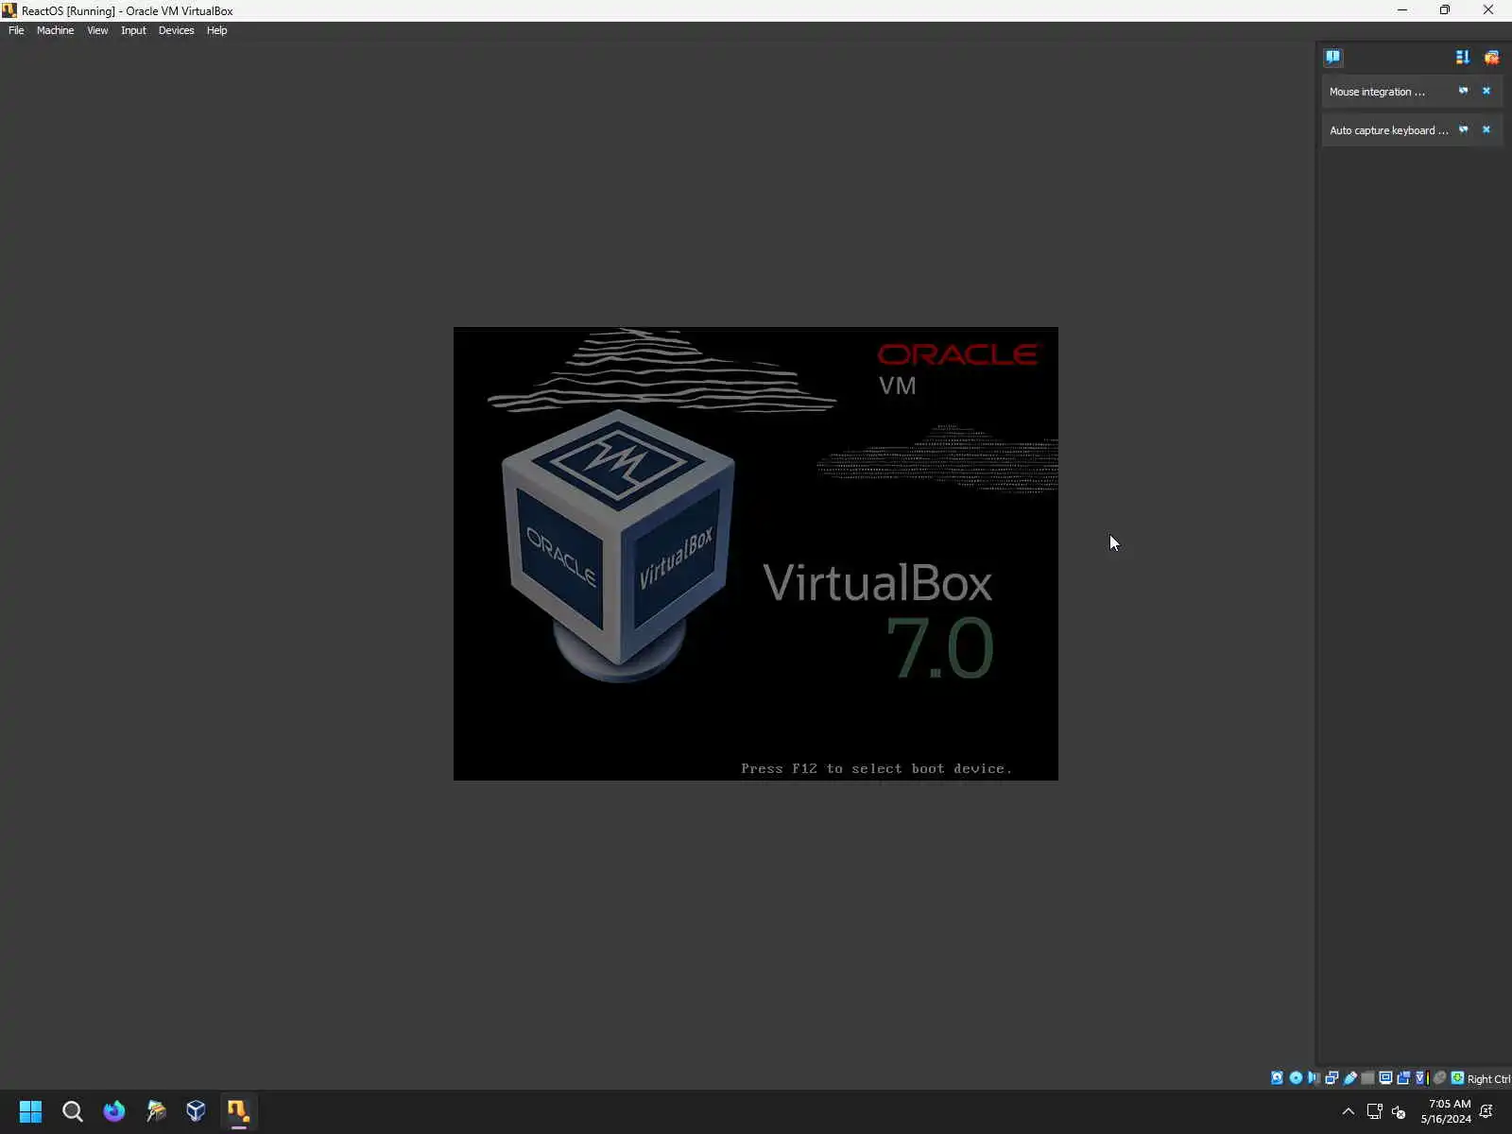Open the Input menu
Image resolution: width=1512 pixels, height=1134 pixels.
(x=133, y=30)
